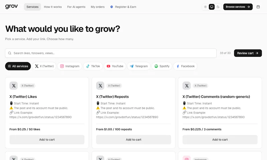
Task: Open the shopping cart icon in header
Action: point(258,7)
